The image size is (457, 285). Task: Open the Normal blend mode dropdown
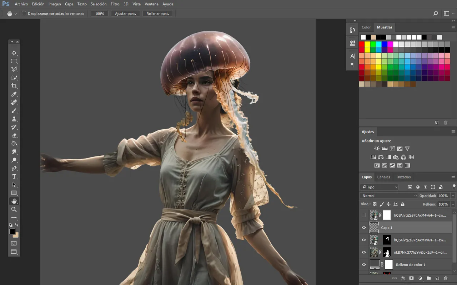click(388, 196)
